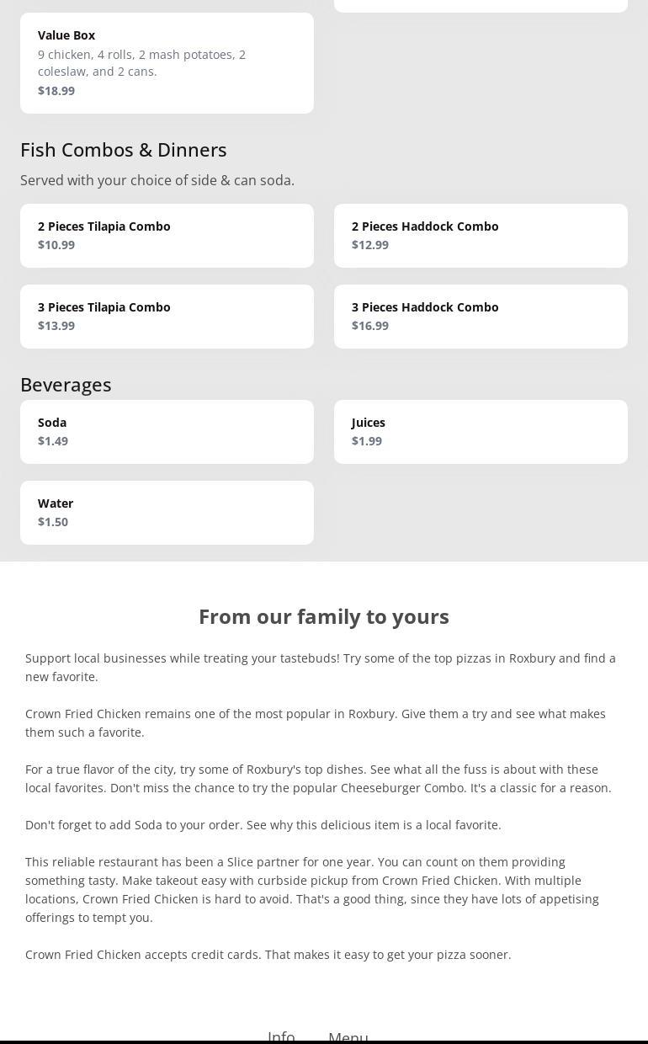
Task: Add the 3 Pieces Tilapia Combo
Action: (x=167, y=316)
